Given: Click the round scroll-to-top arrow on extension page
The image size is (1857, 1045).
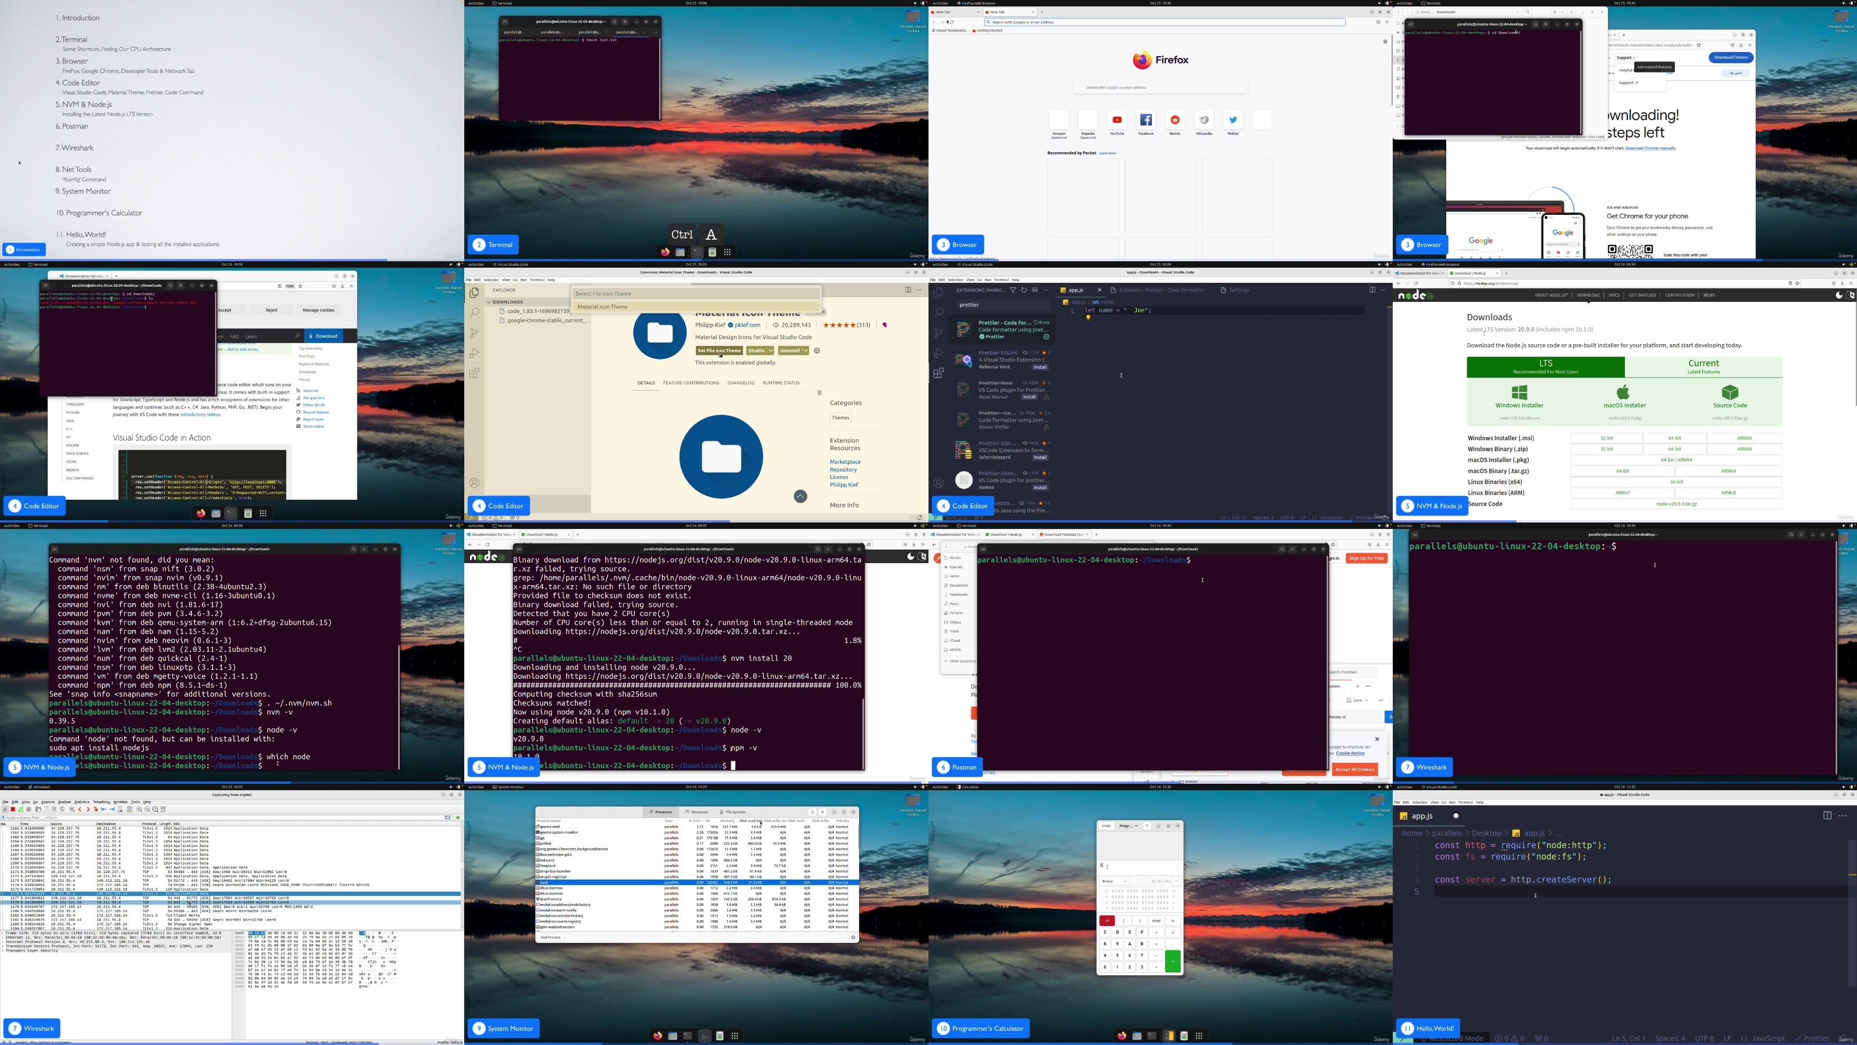Looking at the screenshot, I should (x=800, y=496).
